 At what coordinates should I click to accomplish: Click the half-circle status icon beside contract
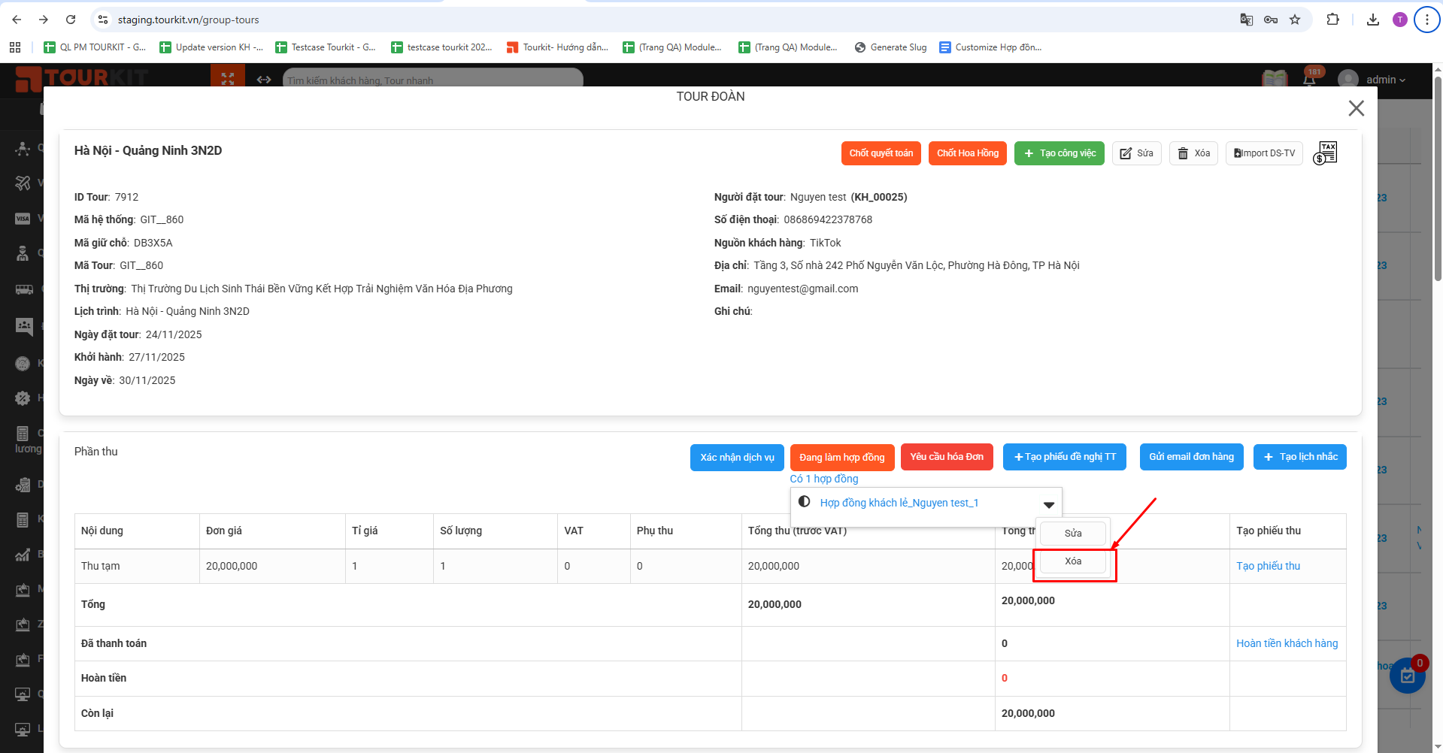coord(804,502)
